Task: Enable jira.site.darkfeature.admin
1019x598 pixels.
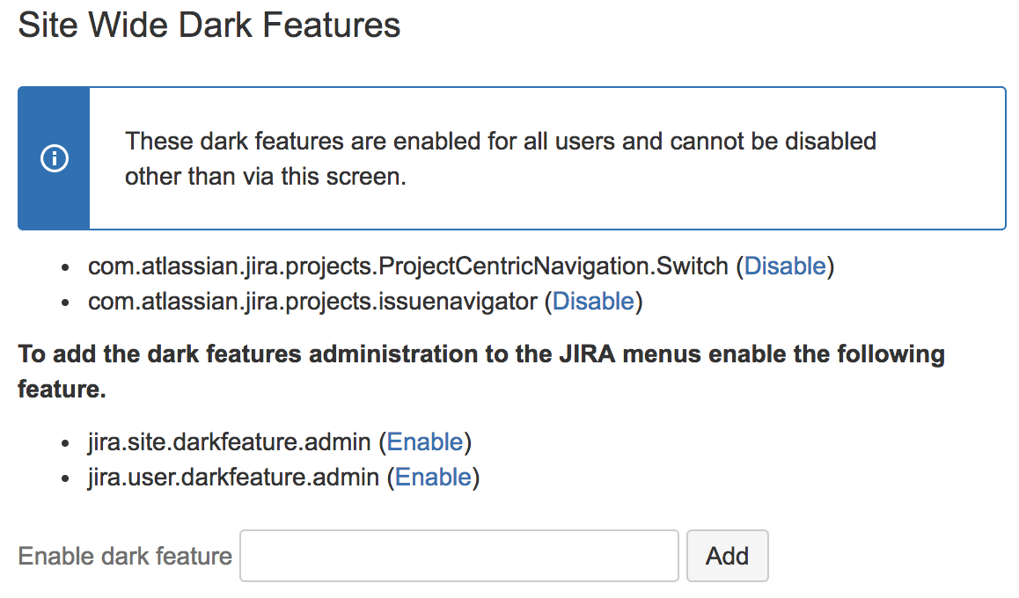Action: pyautogui.click(x=424, y=442)
